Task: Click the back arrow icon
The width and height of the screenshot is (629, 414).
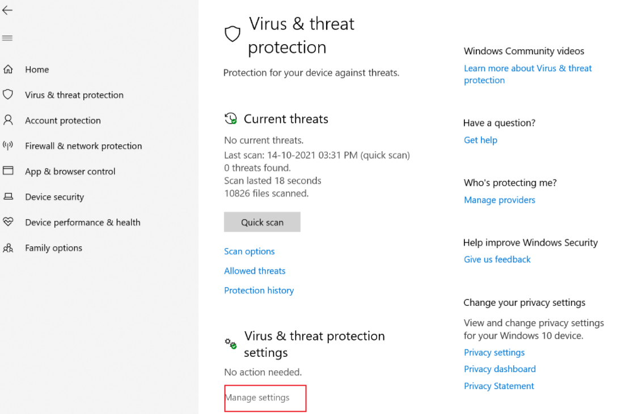Action: [7, 11]
